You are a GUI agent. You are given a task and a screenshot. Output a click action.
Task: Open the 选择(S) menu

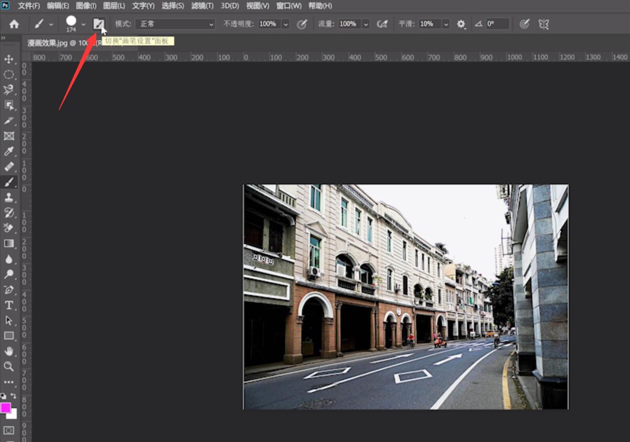coord(173,6)
